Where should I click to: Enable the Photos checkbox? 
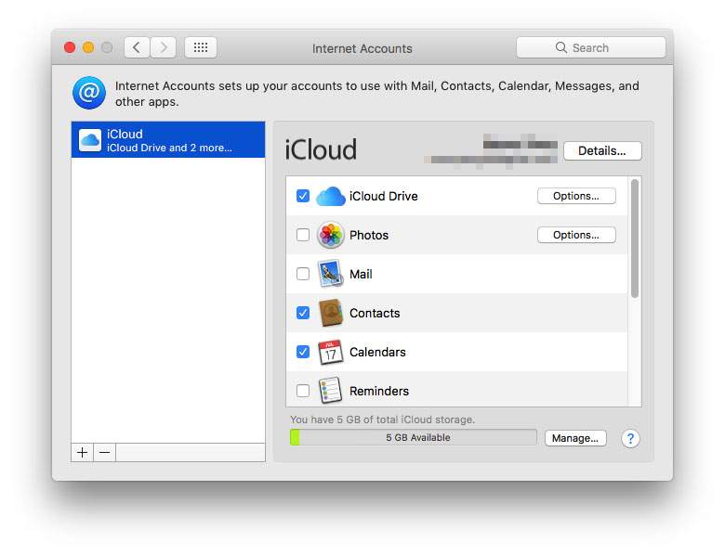click(x=303, y=235)
